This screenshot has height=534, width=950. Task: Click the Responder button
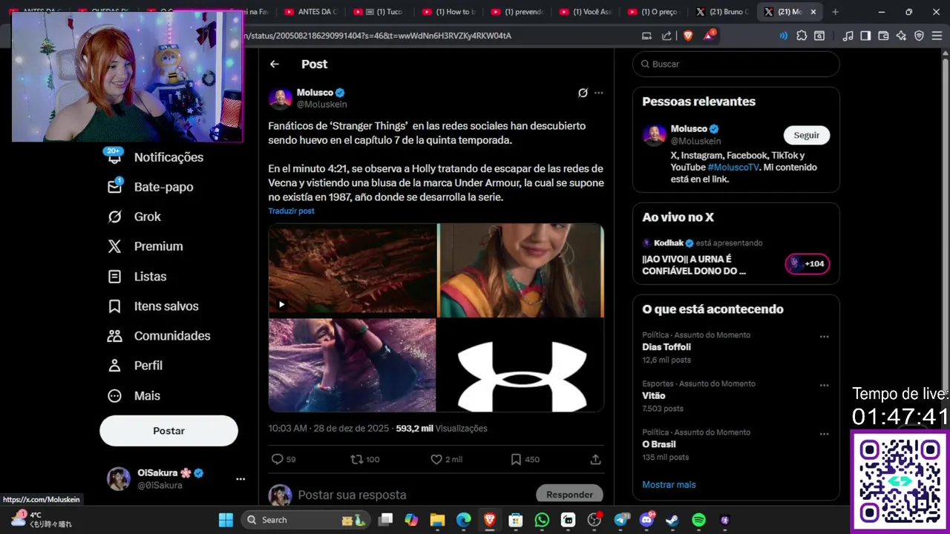click(569, 495)
